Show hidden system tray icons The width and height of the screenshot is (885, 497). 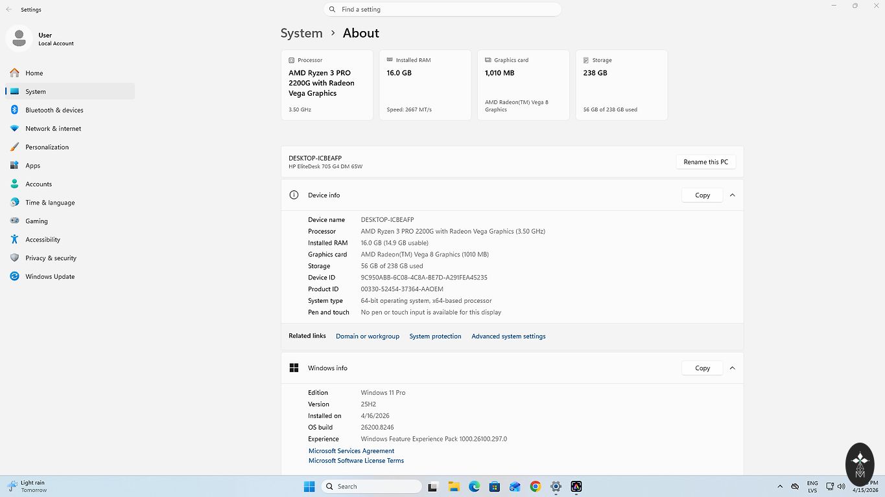coord(780,487)
